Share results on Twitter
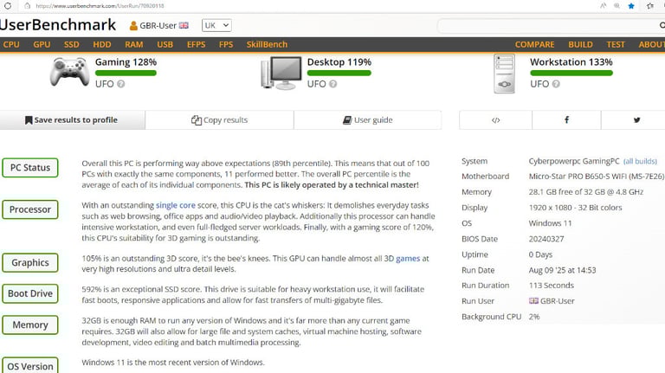Screen dimensions: 665x373 636,120
